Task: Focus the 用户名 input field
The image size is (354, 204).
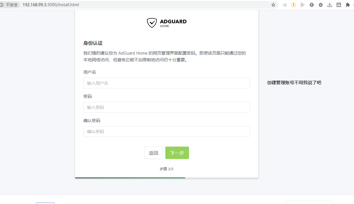Action: (x=166, y=83)
